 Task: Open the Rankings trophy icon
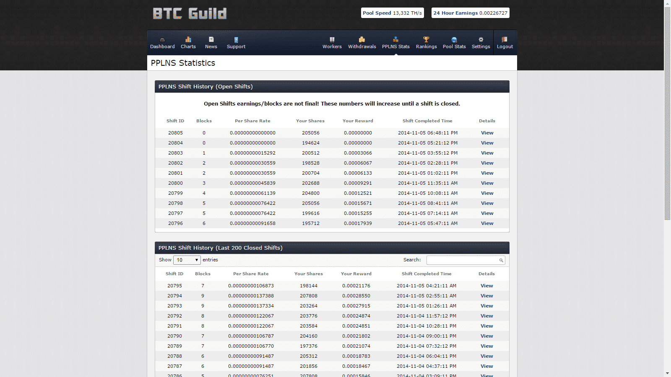426,39
